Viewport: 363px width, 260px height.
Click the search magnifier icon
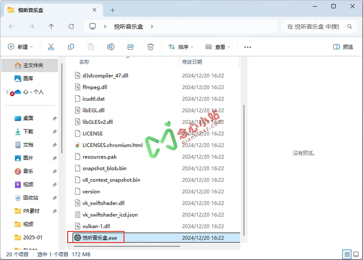(350, 27)
